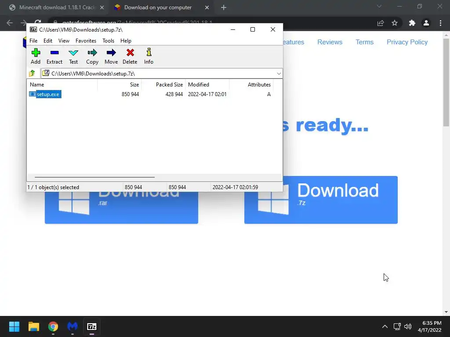Click the Extract toolbar icon

tap(54, 56)
